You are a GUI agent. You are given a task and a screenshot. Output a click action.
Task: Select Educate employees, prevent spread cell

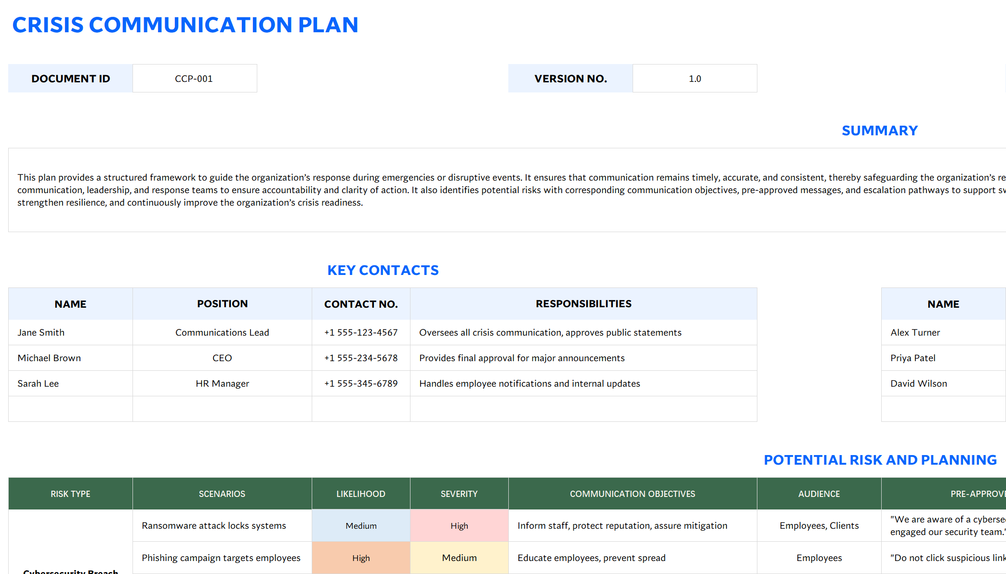point(633,558)
